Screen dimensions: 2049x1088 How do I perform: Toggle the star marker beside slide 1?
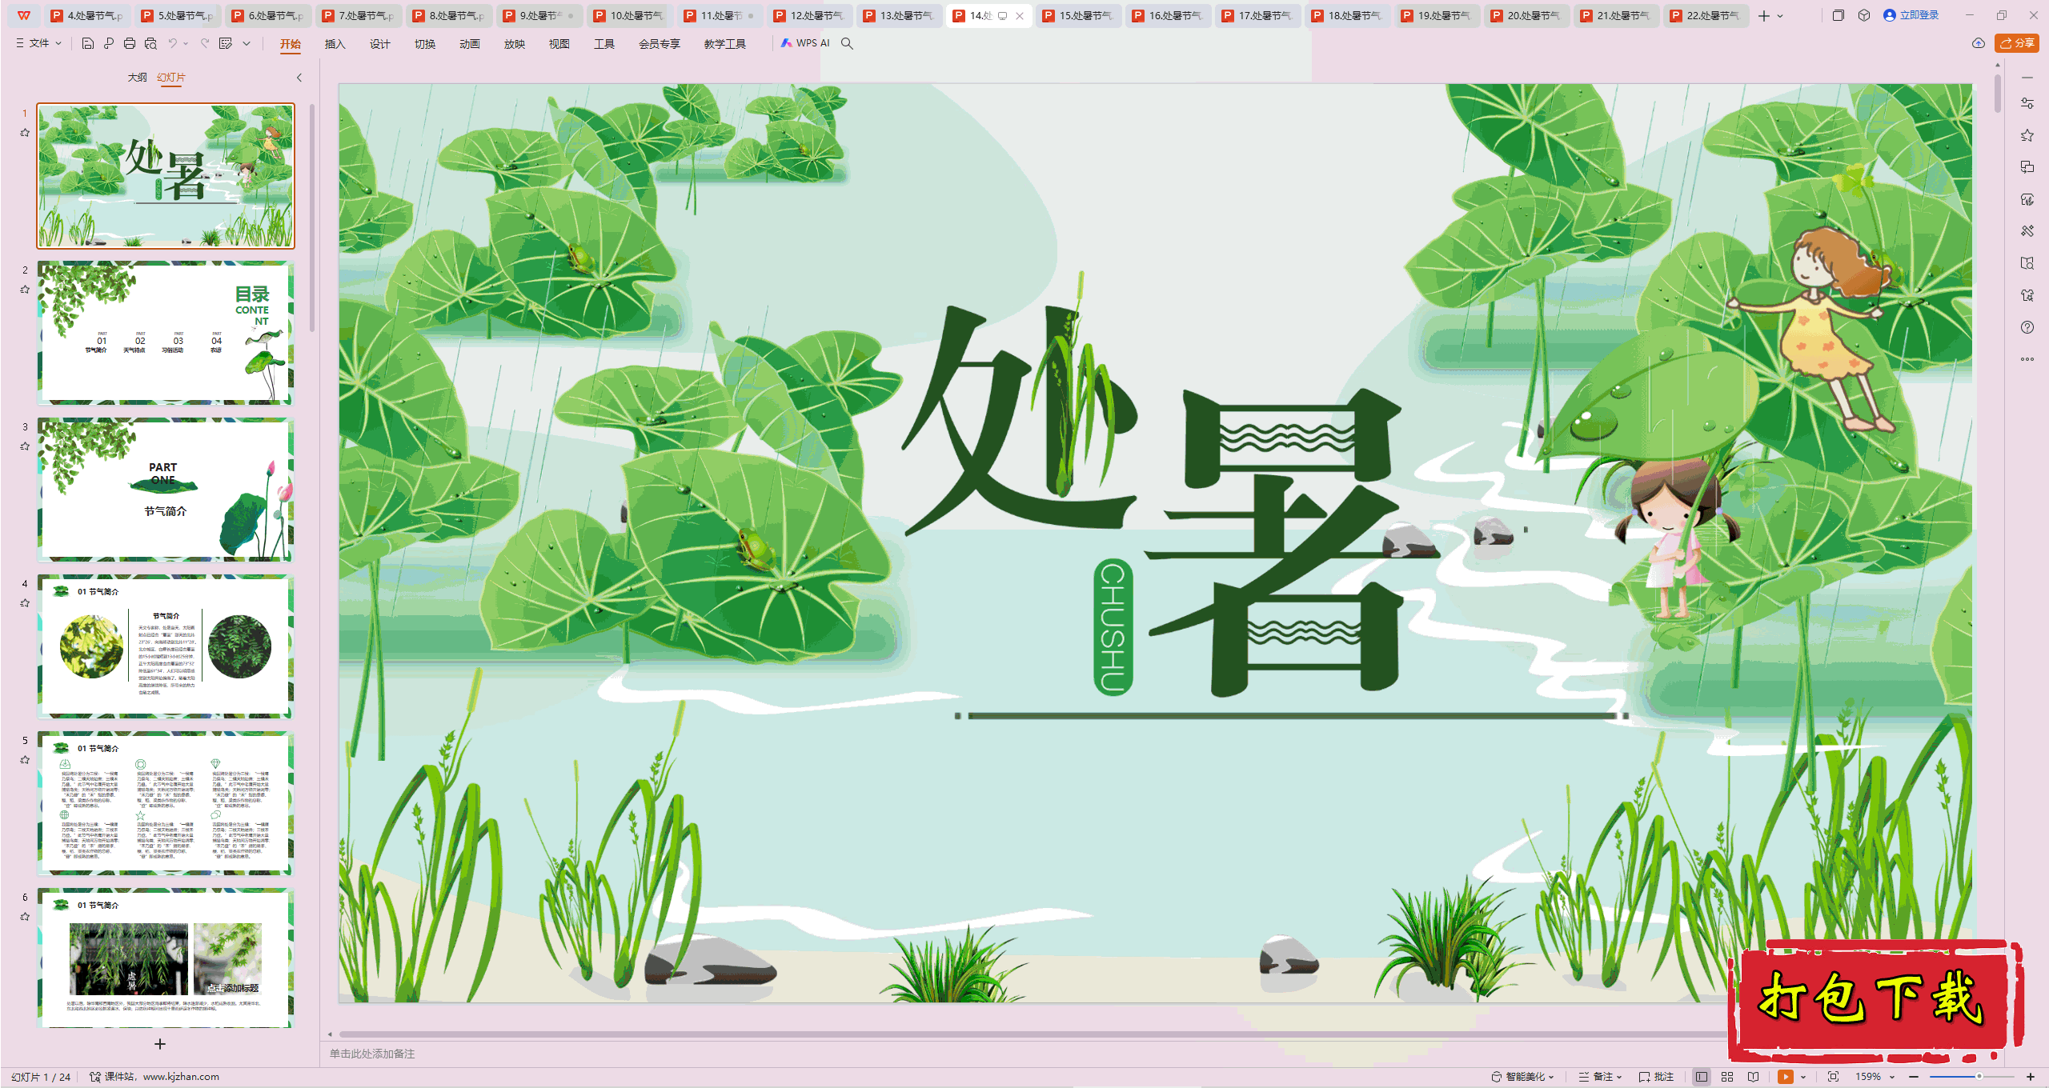[25, 133]
